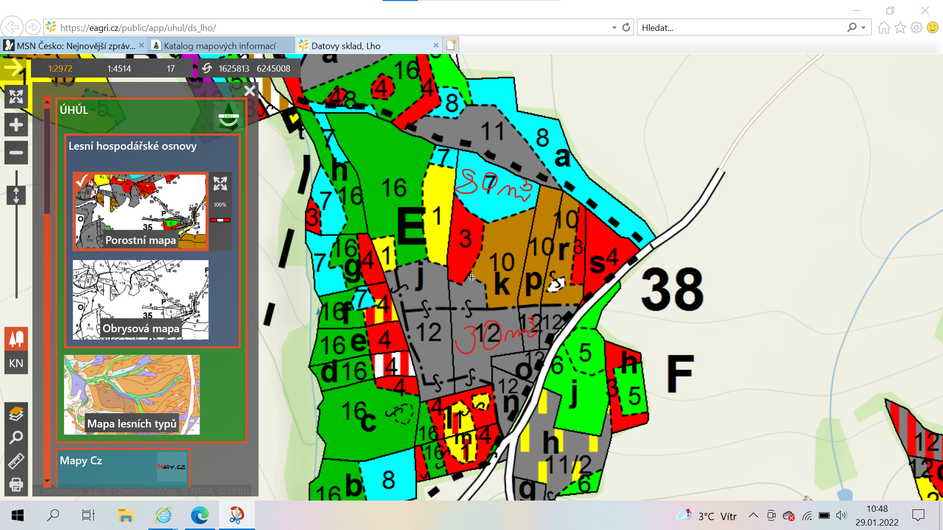Viewport: 943px width, 530px height.
Task: Open Microsoft Edge taskbar icon
Action: pos(200,515)
